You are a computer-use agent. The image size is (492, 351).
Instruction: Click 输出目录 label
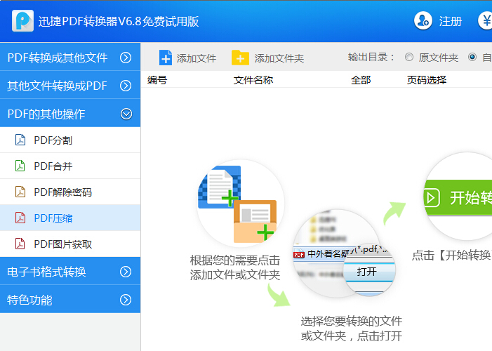[x=371, y=57]
